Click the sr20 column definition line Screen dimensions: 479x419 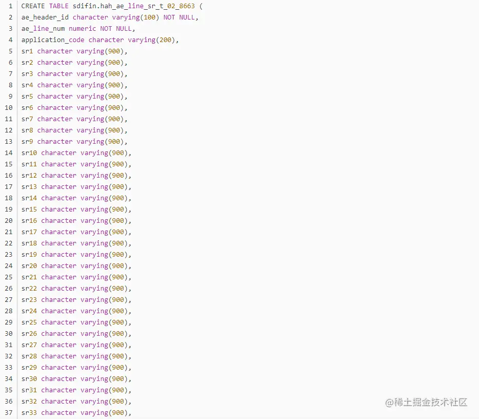tap(76, 266)
